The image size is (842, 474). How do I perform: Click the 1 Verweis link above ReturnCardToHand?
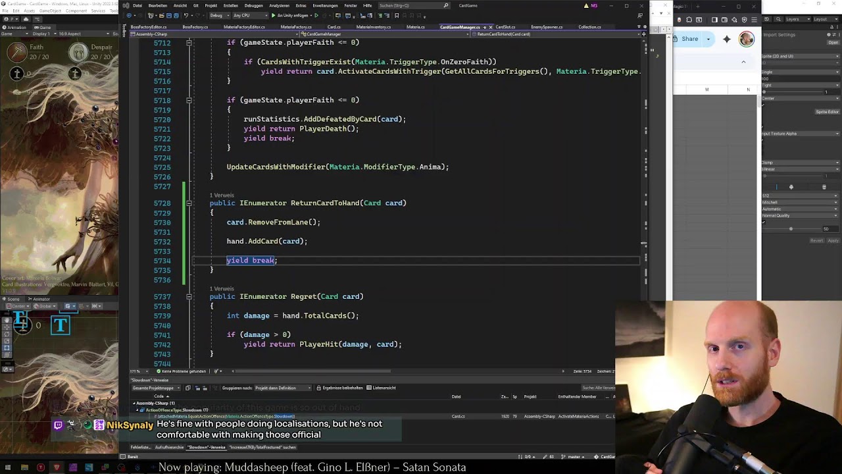pyautogui.click(x=222, y=196)
